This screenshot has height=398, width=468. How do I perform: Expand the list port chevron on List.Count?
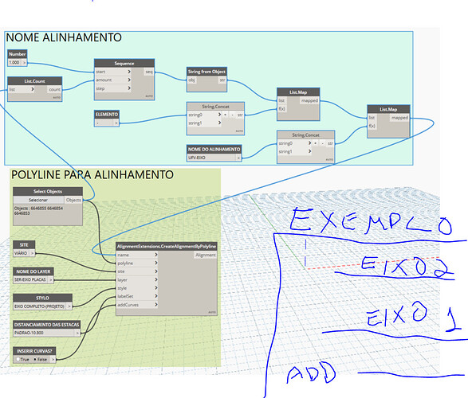click(32, 89)
